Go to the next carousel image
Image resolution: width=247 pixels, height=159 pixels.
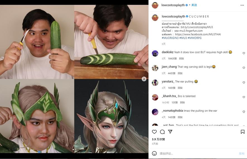pyautogui.click(x=144, y=79)
